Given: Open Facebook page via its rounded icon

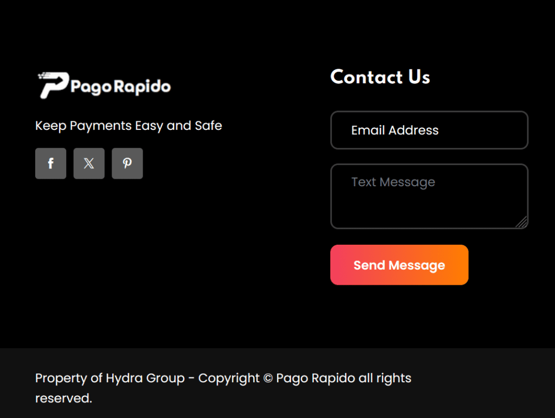Looking at the screenshot, I should 50,163.
